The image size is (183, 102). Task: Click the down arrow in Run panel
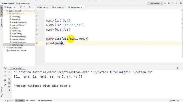9,76
